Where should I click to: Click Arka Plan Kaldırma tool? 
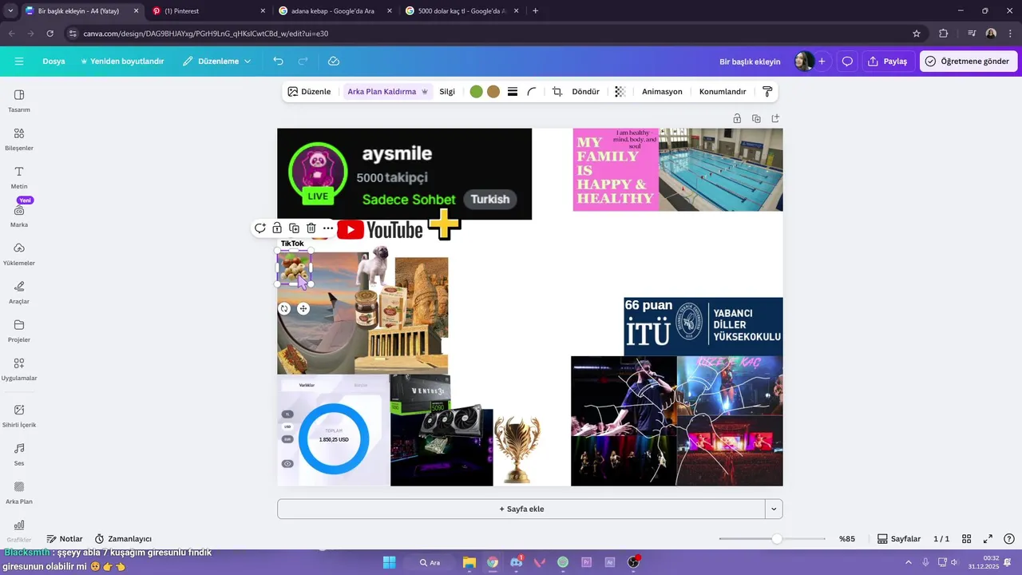pyautogui.click(x=388, y=92)
